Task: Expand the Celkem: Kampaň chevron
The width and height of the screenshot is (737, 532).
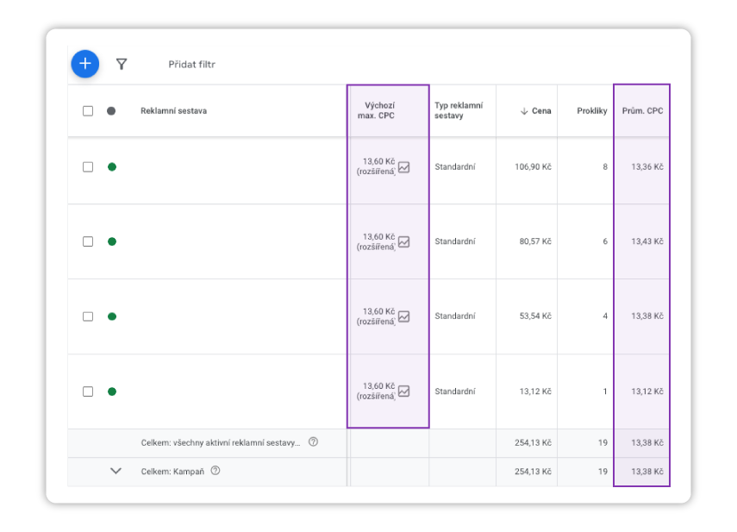Action: [x=116, y=471]
